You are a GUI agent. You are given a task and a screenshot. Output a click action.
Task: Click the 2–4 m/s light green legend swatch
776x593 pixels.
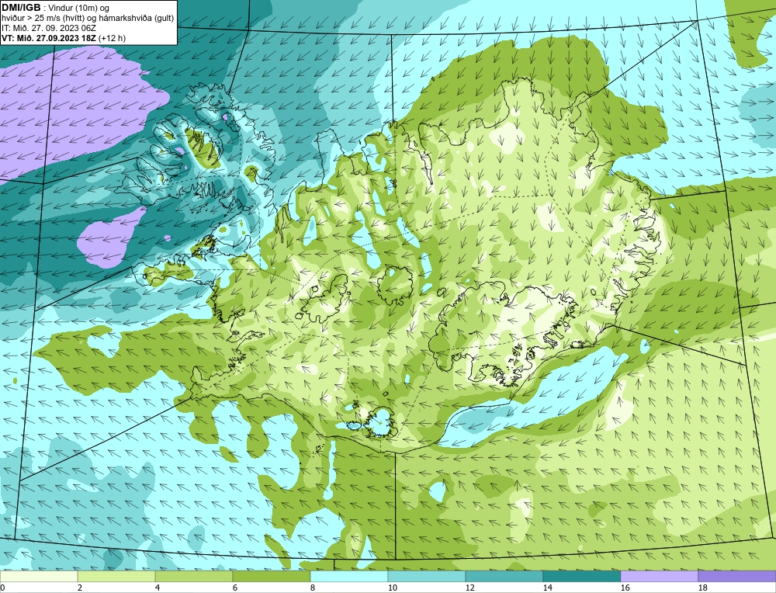tap(116, 576)
